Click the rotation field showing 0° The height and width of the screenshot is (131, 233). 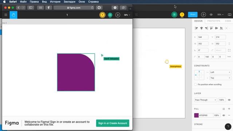(203, 50)
